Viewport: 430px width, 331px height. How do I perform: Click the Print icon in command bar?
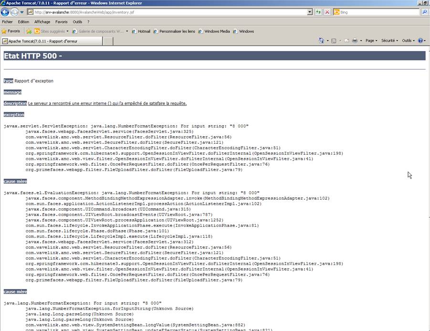point(355,41)
